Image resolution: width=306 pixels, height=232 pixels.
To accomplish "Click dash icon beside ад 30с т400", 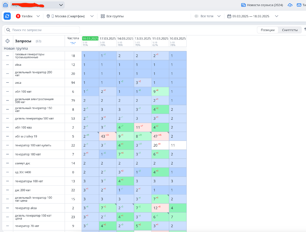I will coord(7,172).
